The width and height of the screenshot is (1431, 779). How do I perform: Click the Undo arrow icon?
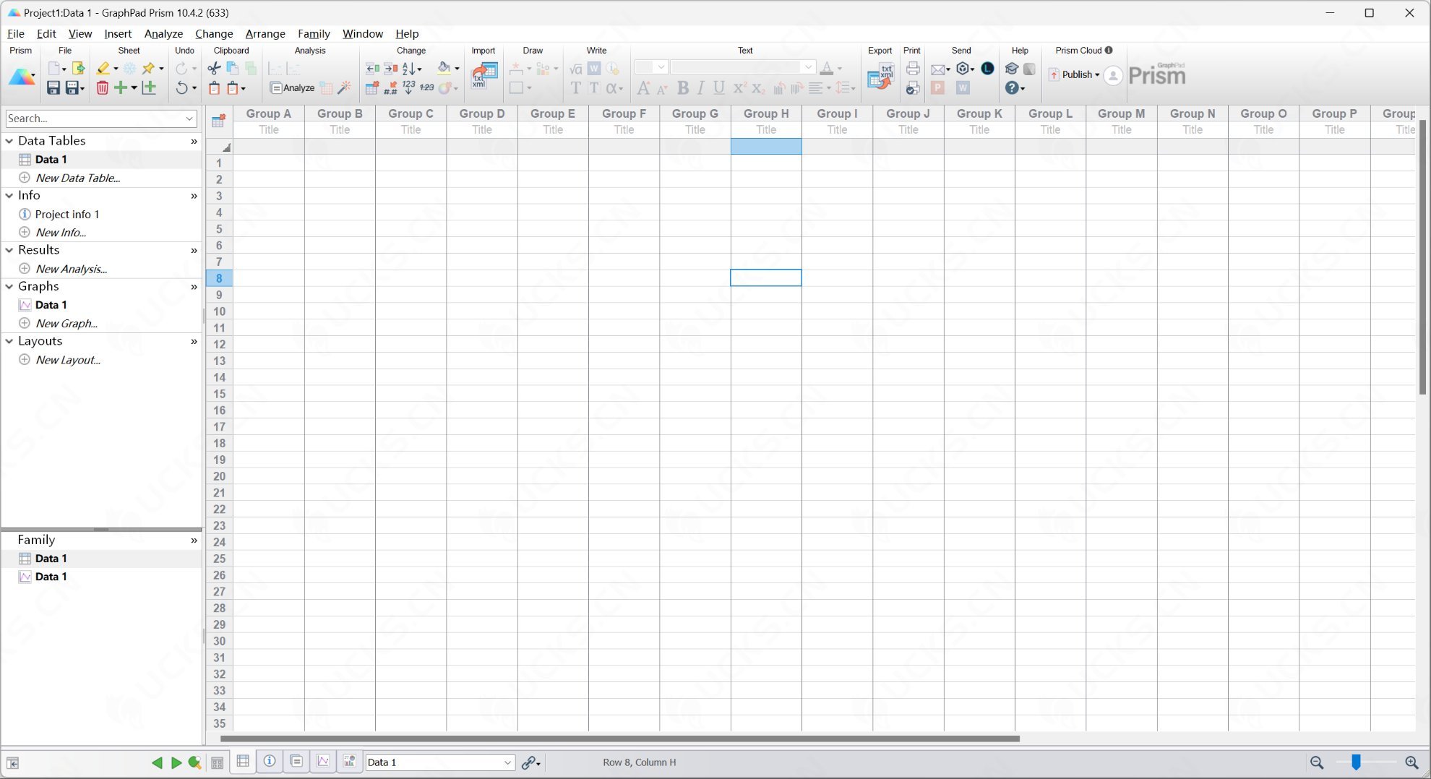(181, 88)
